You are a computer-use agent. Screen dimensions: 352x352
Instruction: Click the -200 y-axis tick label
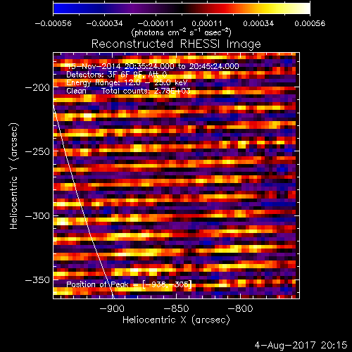pos(37,88)
